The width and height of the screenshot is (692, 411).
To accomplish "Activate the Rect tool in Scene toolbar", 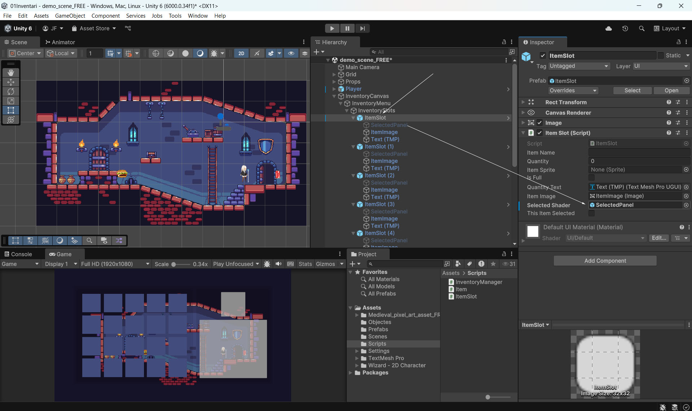I will [x=11, y=110].
